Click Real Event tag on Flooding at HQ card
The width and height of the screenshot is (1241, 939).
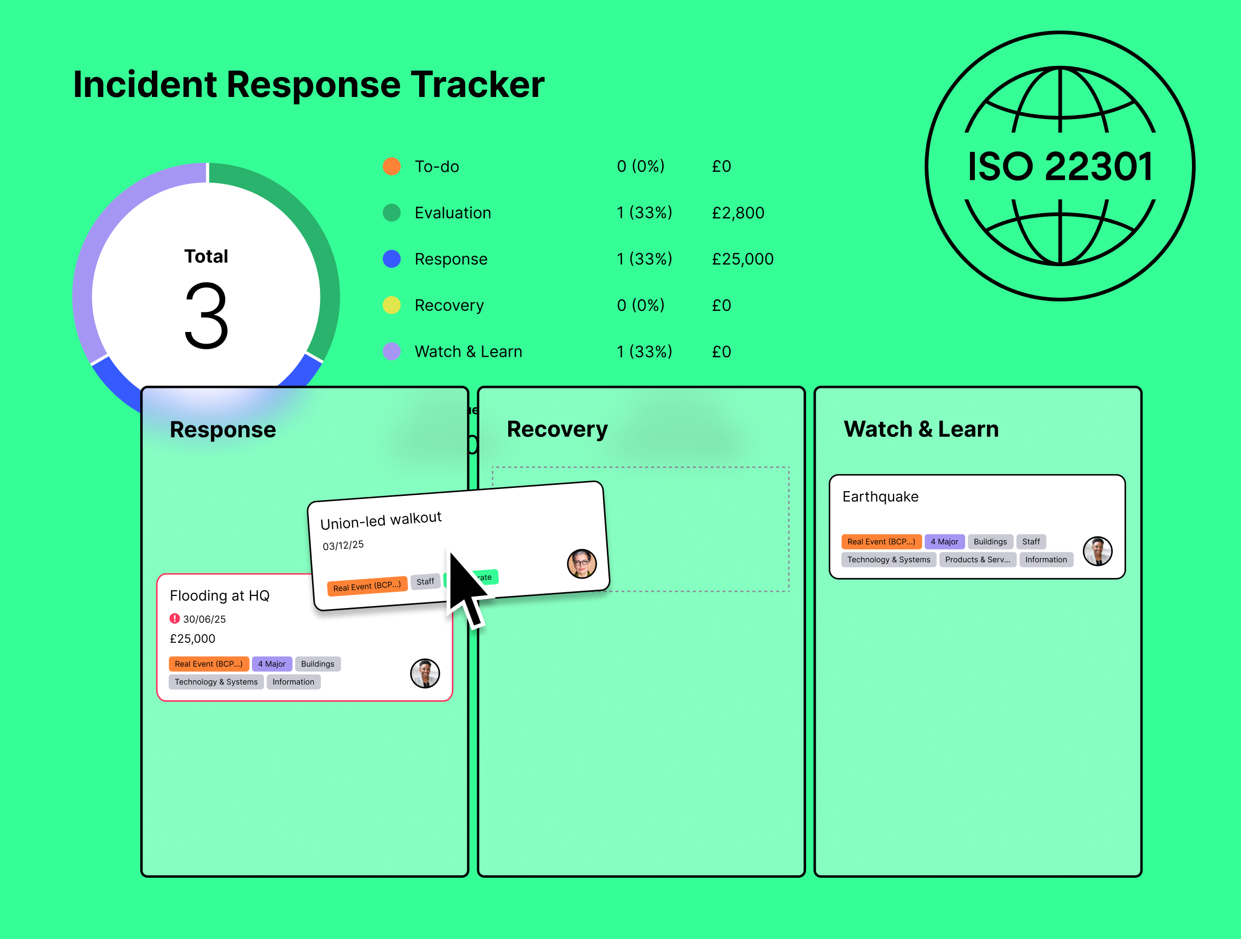click(209, 664)
